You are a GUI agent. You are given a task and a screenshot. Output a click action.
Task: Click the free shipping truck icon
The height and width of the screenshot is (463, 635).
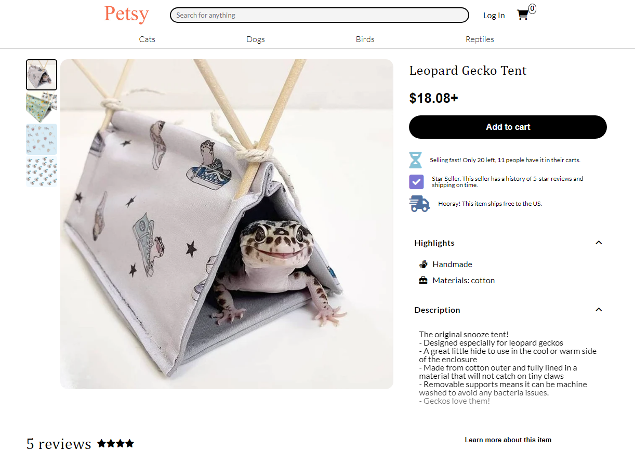[x=419, y=203]
